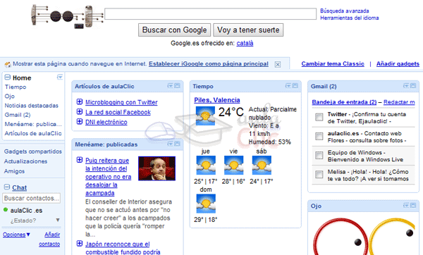The width and height of the screenshot is (423, 255).
Task: Expand La red social Facebook article
Action: (x=79, y=111)
